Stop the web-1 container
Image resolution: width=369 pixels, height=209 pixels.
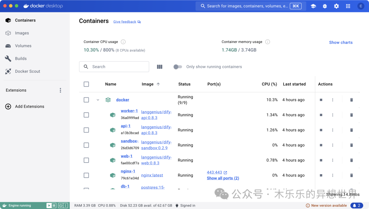[321, 160]
